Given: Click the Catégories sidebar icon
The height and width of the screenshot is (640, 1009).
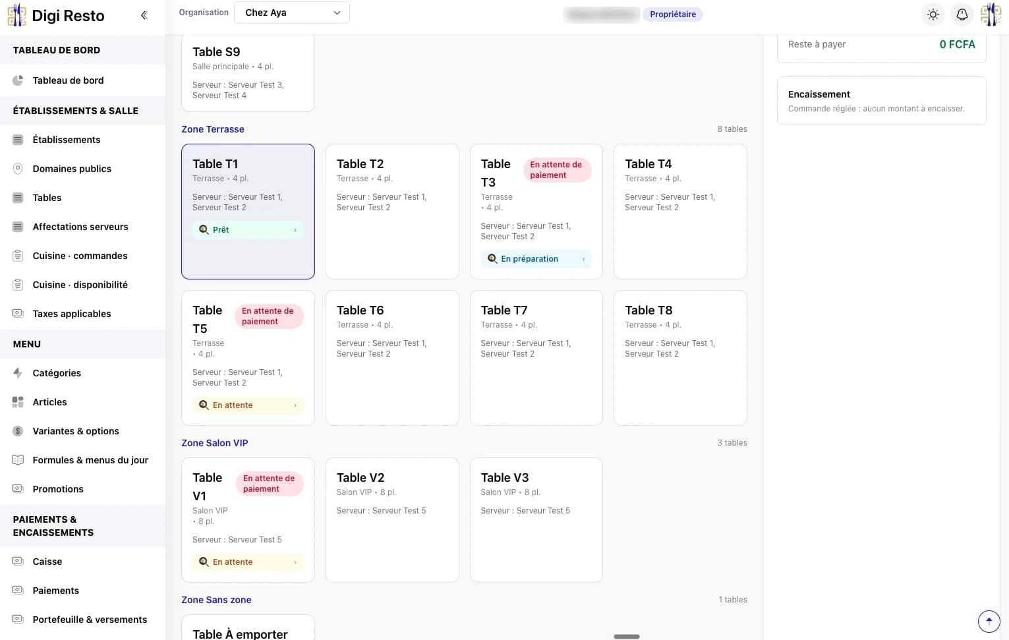Looking at the screenshot, I should pyautogui.click(x=18, y=373).
